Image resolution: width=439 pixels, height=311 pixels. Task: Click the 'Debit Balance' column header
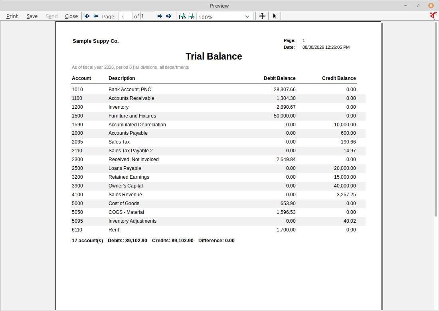click(x=279, y=78)
